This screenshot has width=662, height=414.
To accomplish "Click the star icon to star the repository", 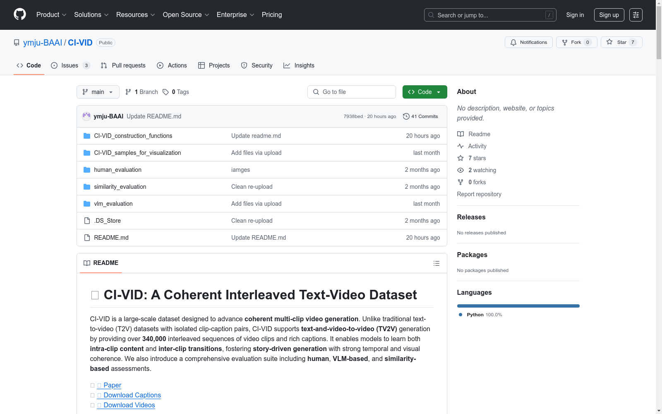I will (609, 42).
